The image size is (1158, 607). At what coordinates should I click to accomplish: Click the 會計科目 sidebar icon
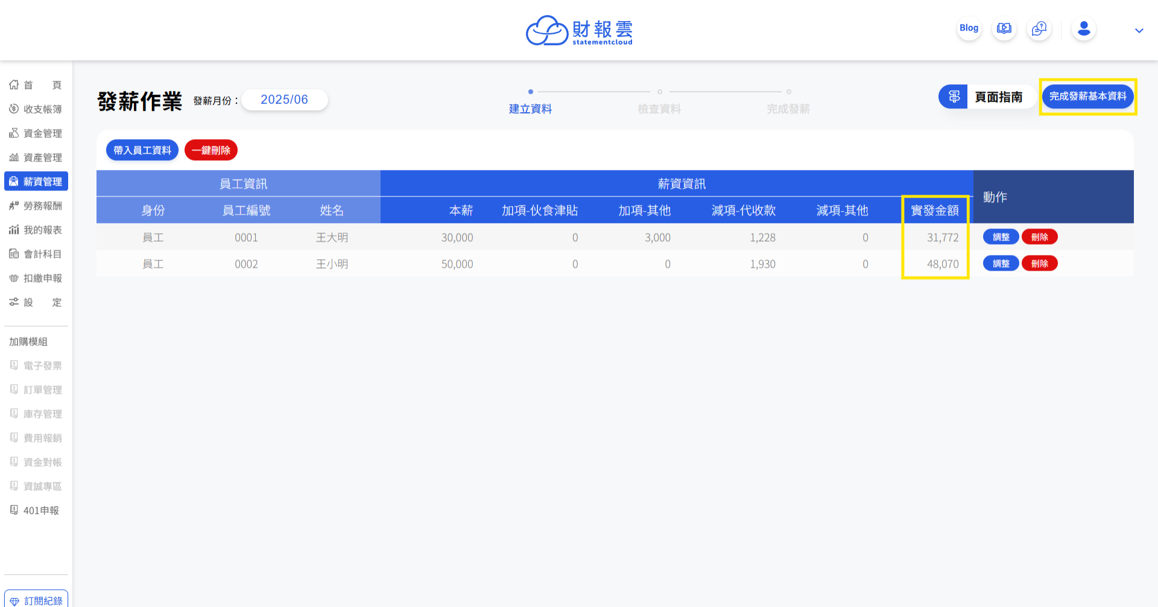[x=14, y=254]
